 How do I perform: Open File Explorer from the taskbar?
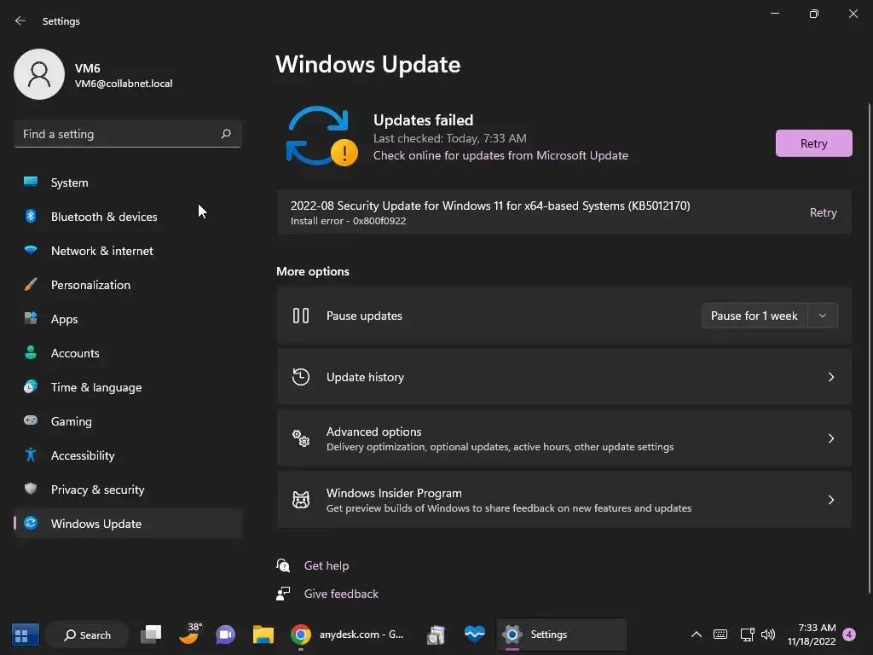[263, 635]
